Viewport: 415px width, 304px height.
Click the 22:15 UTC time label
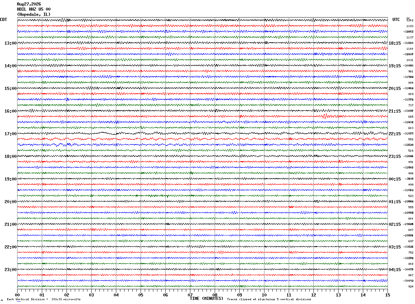coord(395,134)
